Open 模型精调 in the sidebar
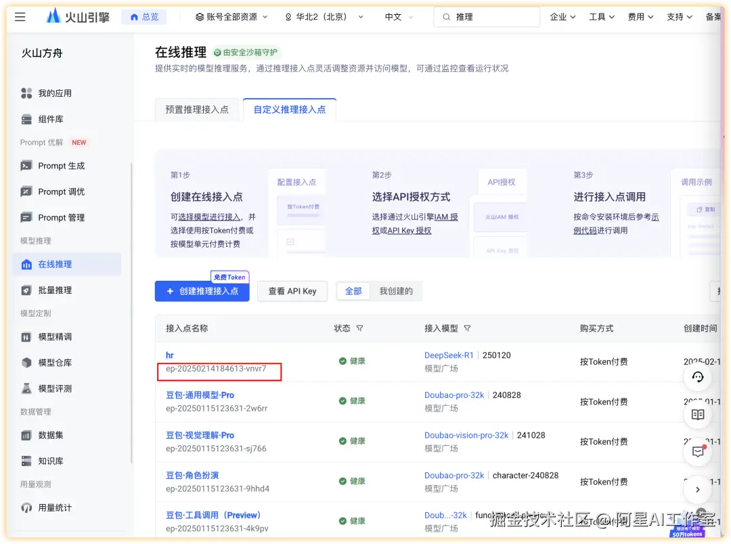 click(66, 336)
